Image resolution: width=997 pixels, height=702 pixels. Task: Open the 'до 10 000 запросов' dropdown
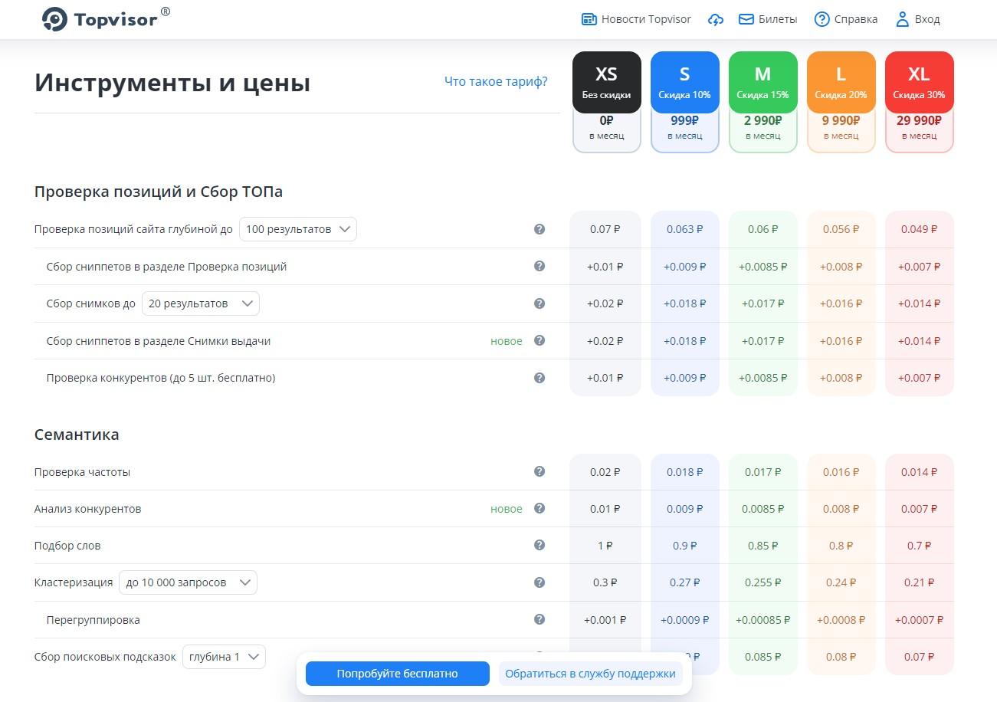coord(189,582)
